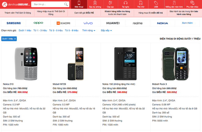The height and width of the screenshot is (132, 202).
Task: Go to the Cáp sạc category
Action: (110, 4)
